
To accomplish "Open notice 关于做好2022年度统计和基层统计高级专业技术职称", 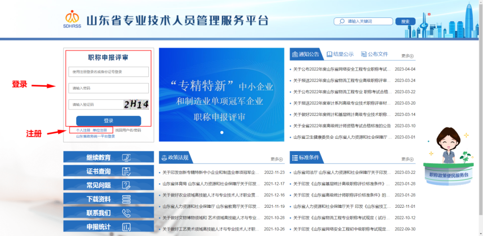I will 342,115.
